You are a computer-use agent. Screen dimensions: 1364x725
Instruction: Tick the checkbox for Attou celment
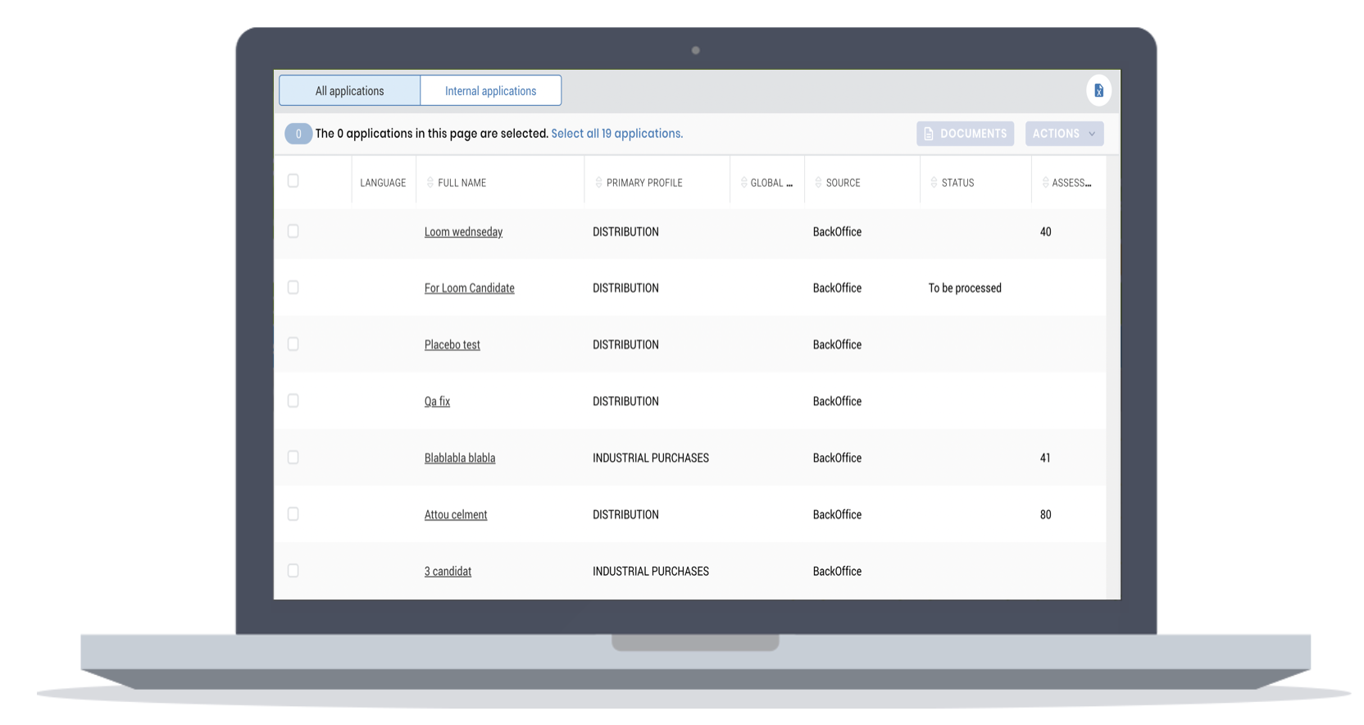[293, 514]
